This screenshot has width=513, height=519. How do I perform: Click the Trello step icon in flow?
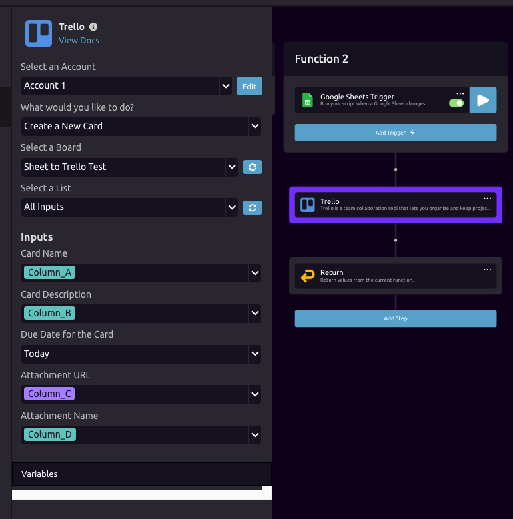click(308, 205)
